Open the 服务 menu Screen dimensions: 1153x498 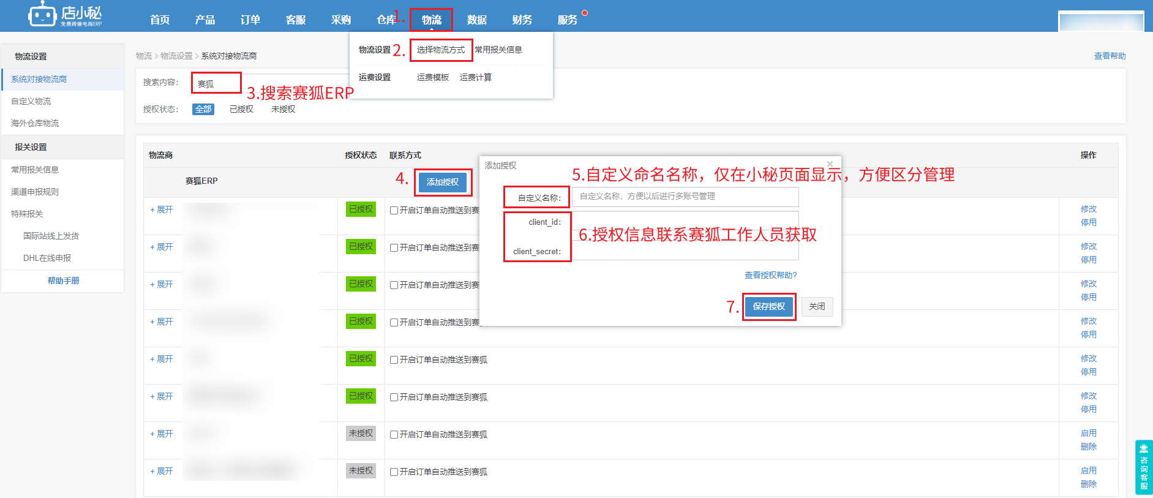[x=568, y=20]
